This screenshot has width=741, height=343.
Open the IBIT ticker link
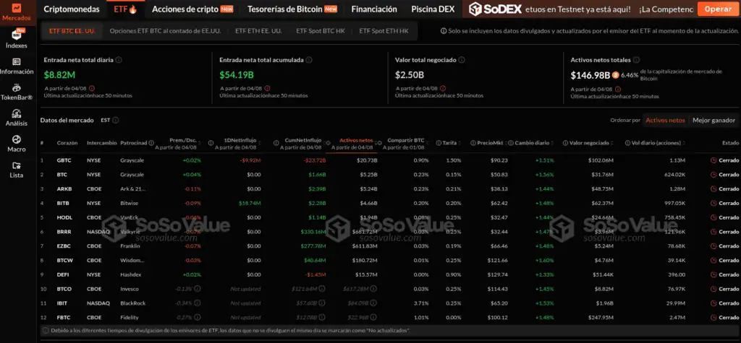click(62, 303)
